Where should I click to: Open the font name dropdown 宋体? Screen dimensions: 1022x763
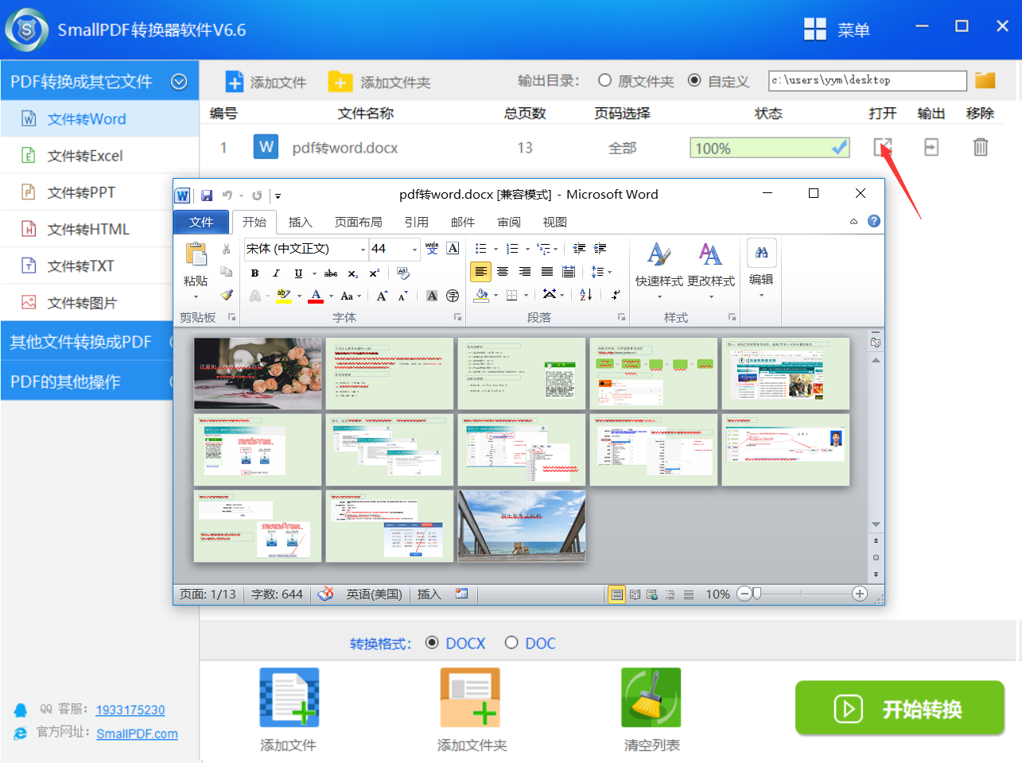click(x=363, y=249)
